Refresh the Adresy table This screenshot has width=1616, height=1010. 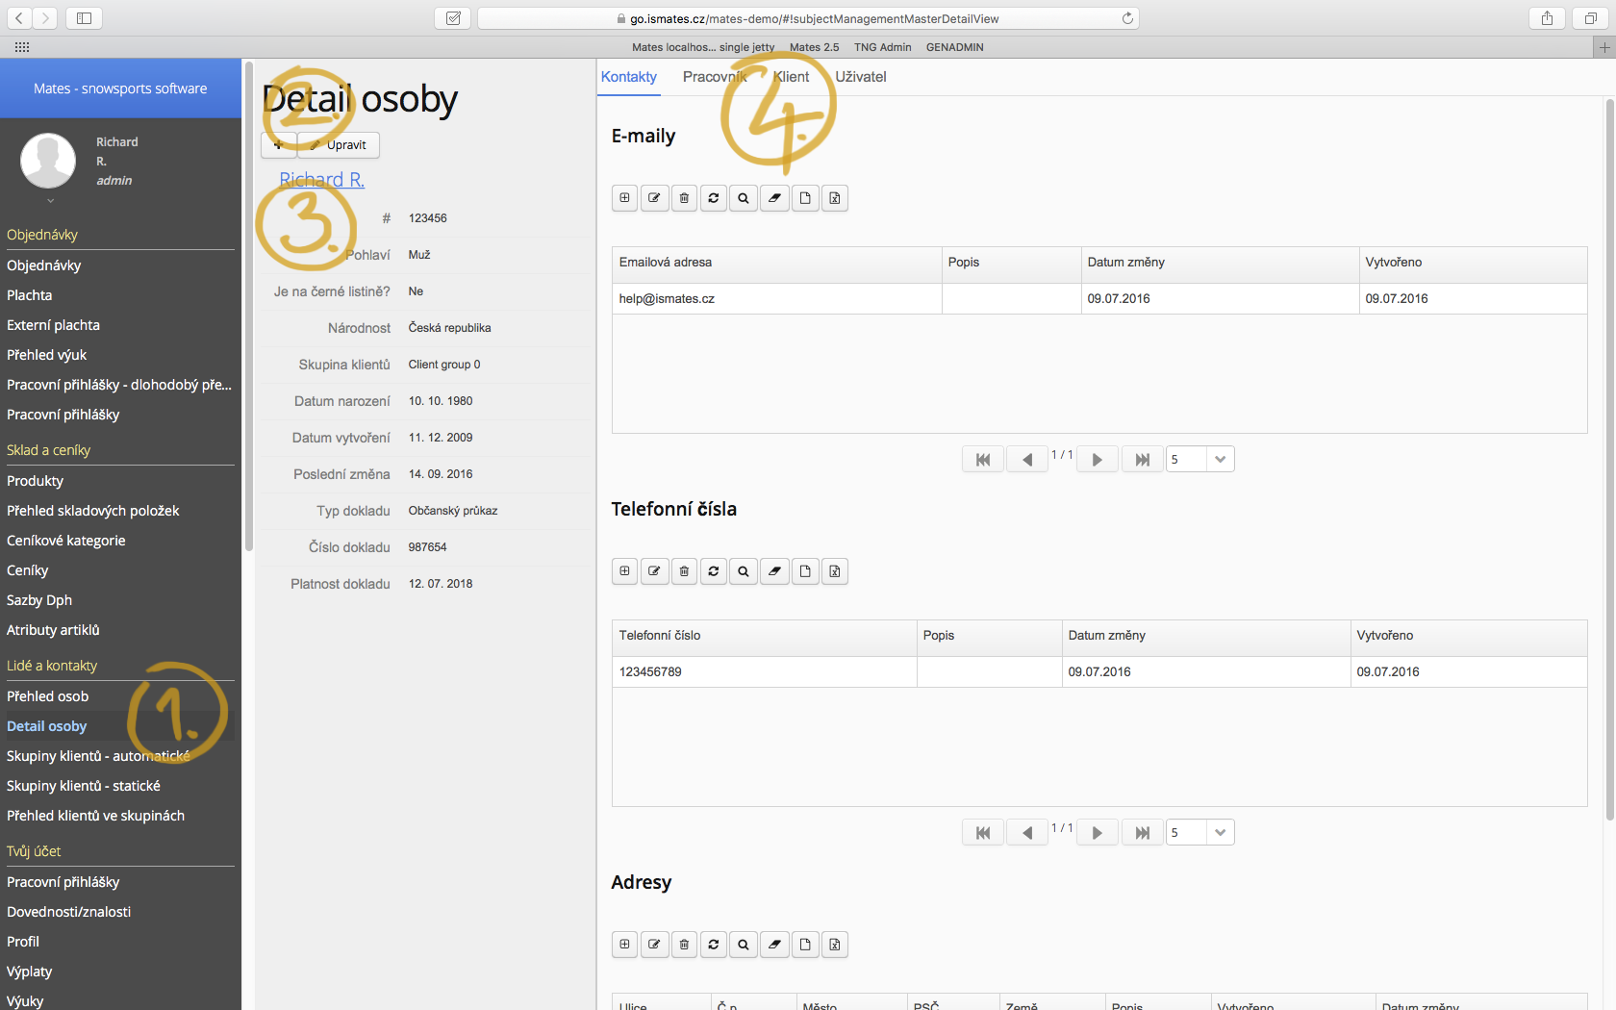click(714, 945)
